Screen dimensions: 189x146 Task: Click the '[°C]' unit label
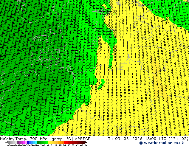pos(69,139)
